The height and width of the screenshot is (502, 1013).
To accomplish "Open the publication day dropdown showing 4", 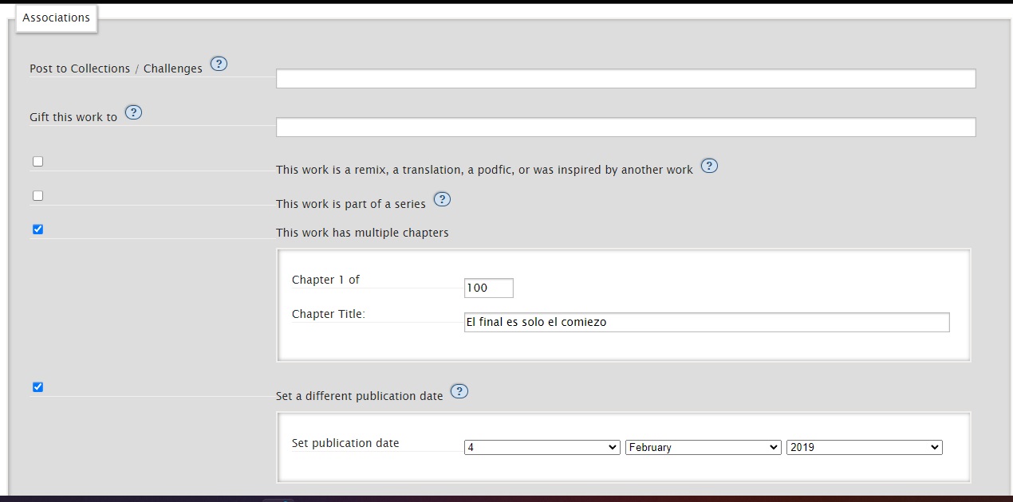I will tap(542, 448).
